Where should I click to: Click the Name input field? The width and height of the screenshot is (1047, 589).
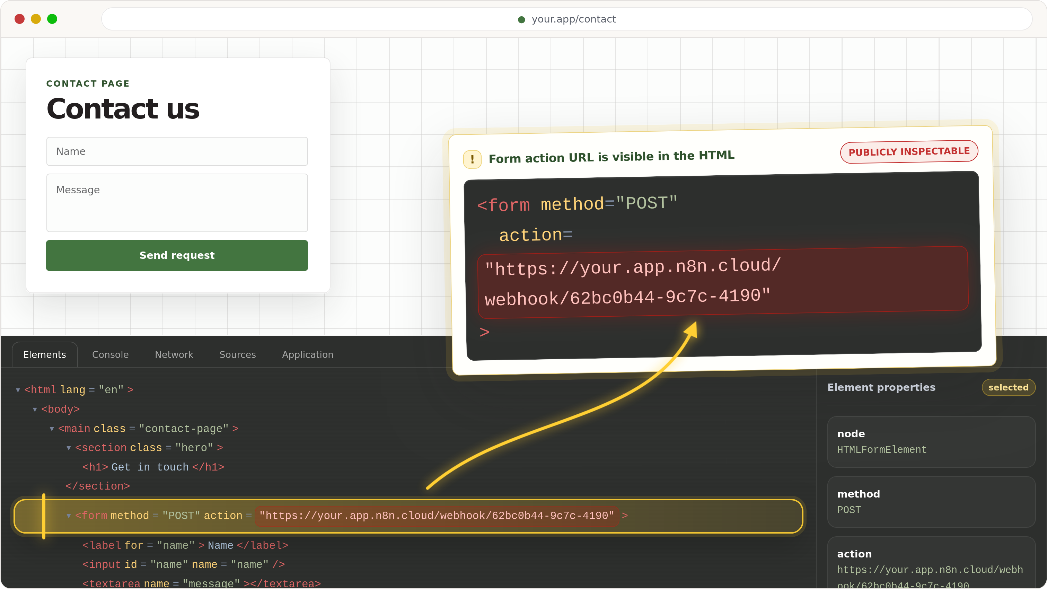[177, 151]
